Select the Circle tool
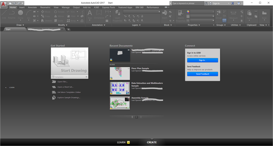Screen dimensions: 273x146 tap(20, 14)
